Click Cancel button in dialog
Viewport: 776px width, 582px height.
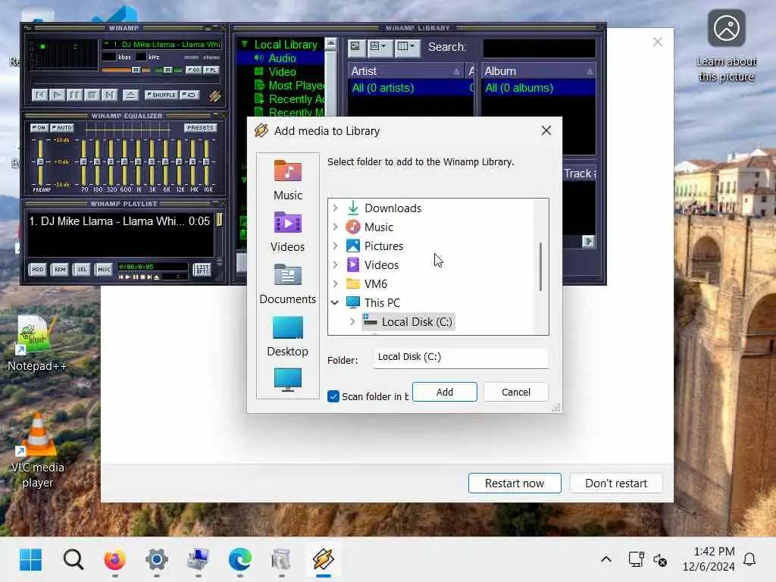515,392
